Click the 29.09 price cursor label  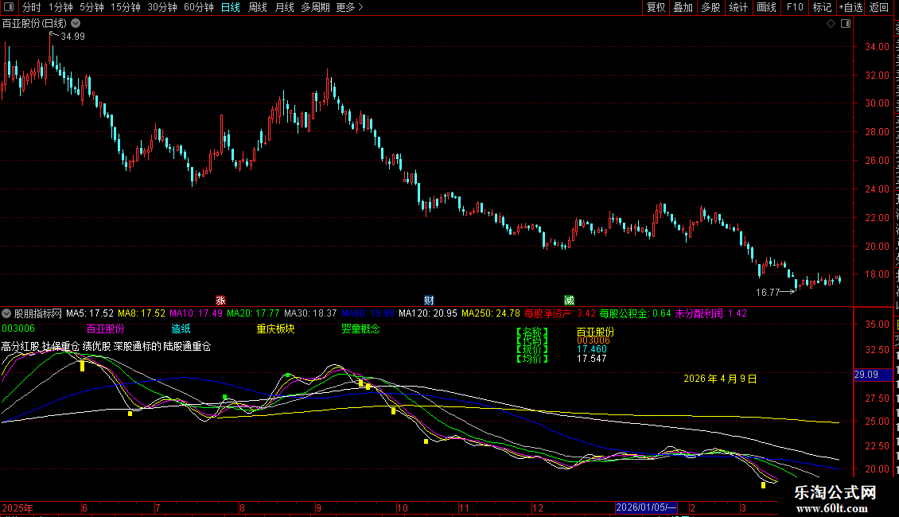pos(872,375)
